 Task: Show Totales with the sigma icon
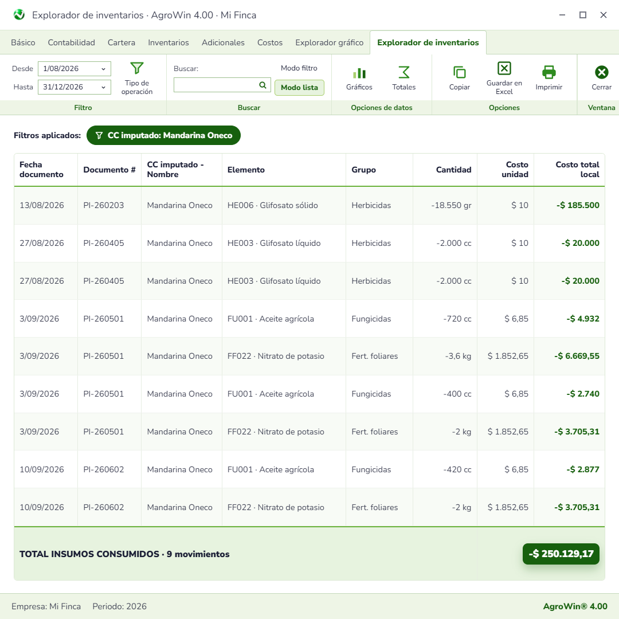(403, 73)
